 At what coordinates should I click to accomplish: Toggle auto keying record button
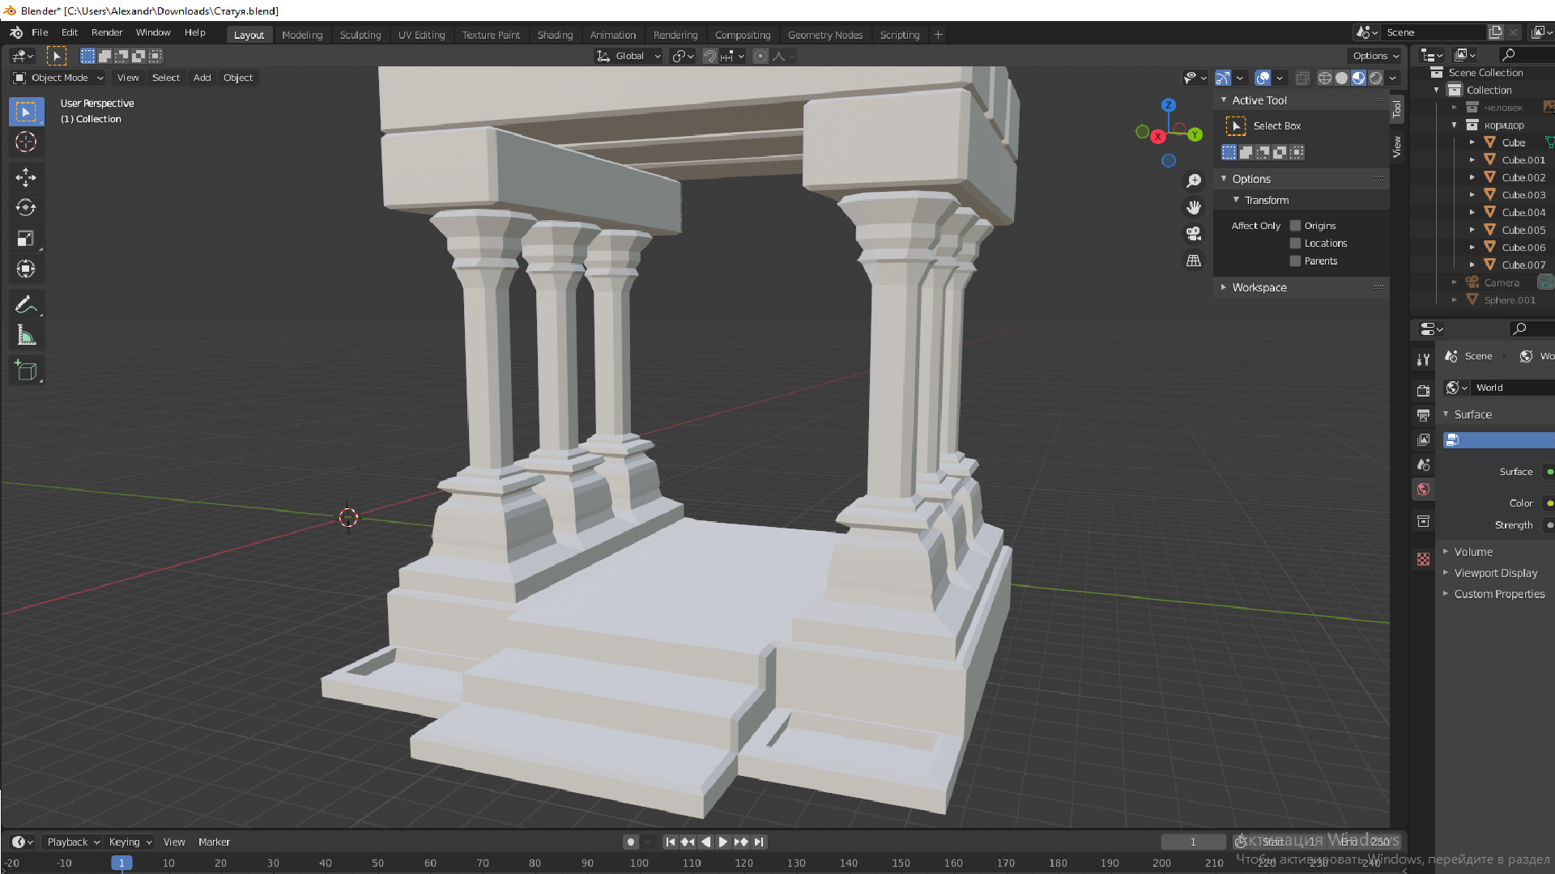(x=631, y=842)
